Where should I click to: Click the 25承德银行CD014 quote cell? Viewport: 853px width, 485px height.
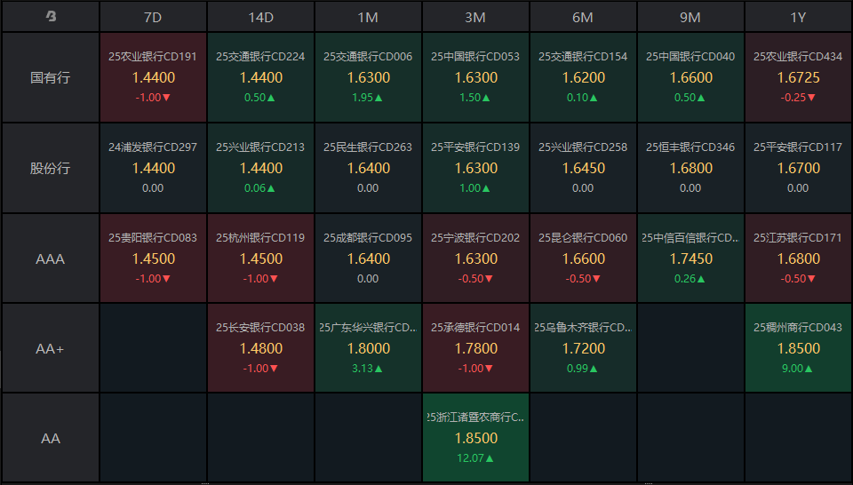[x=475, y=349]
